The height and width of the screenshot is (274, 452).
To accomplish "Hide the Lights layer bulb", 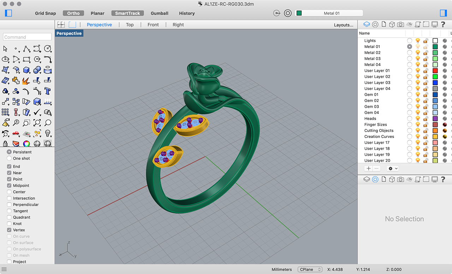I will pyautogui.click(x=418, y=41).
